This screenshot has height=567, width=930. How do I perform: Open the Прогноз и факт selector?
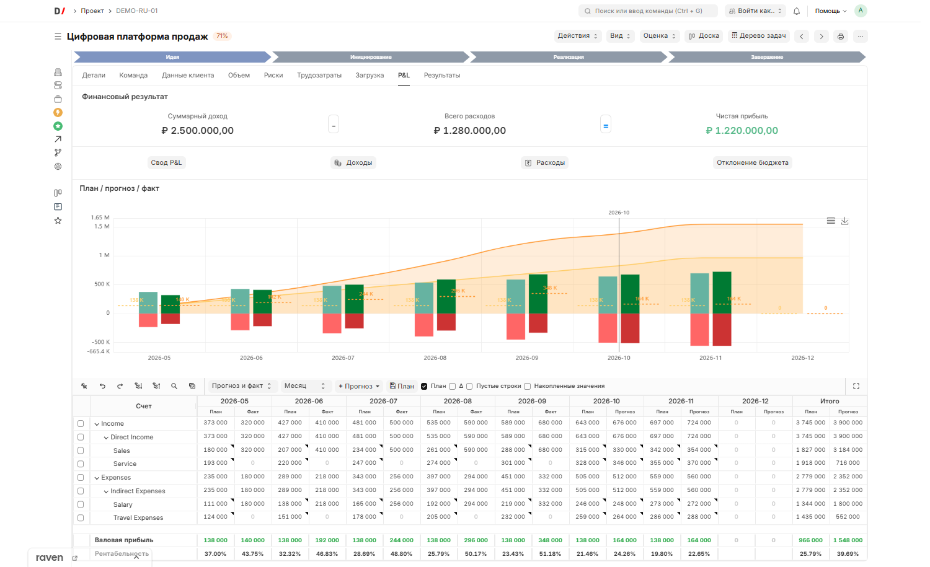pos(242,386)
